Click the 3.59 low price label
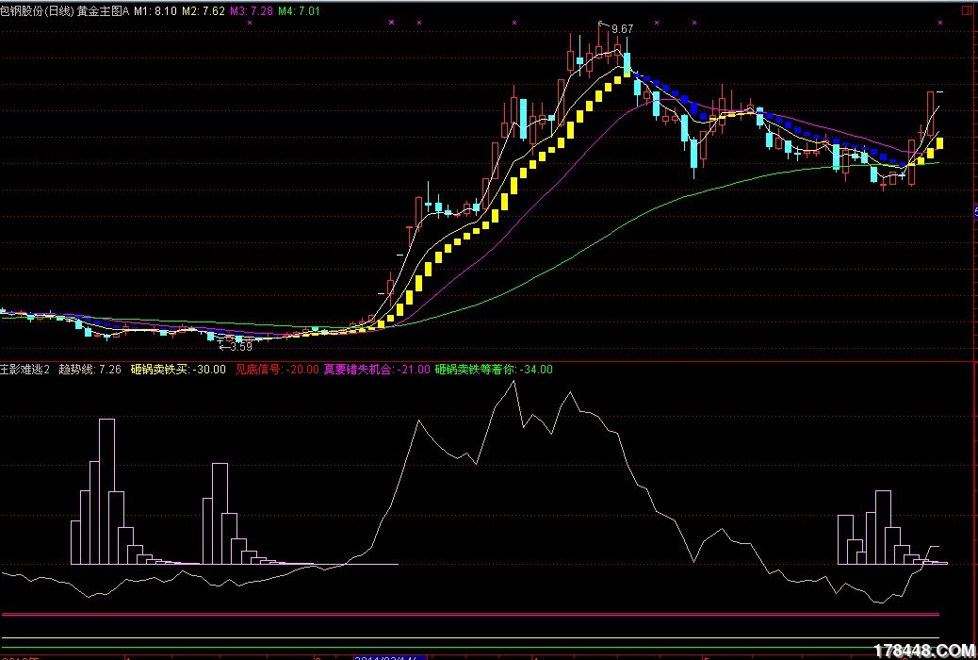 241,347
